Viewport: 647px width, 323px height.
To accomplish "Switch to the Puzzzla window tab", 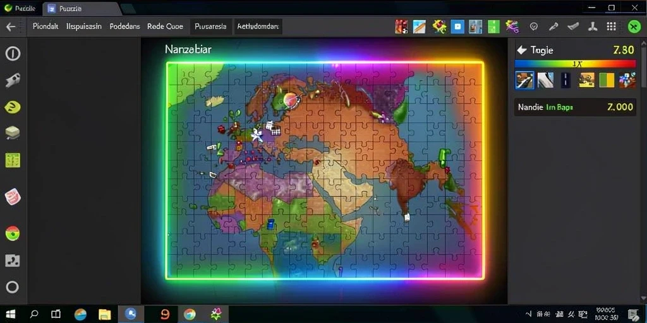I will pyautogui.click(x=83, y=8).
